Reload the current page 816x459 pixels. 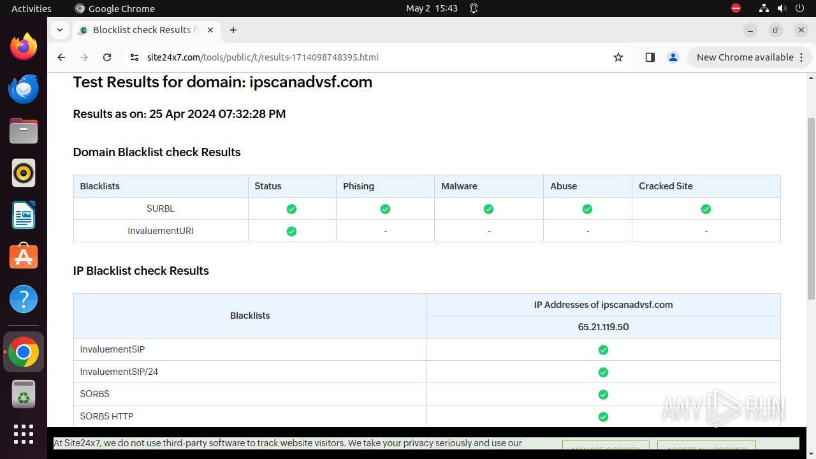coord(107,57)
